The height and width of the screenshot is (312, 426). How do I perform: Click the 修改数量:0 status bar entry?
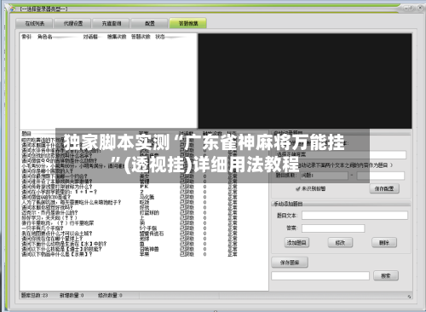pos(110,295)
